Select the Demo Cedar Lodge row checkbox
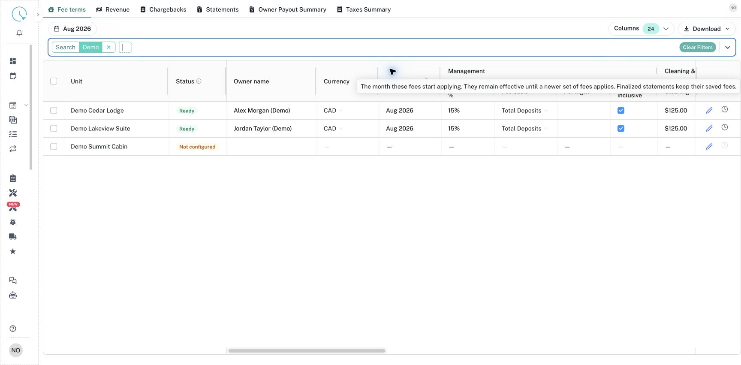 [x=54, y=111]
